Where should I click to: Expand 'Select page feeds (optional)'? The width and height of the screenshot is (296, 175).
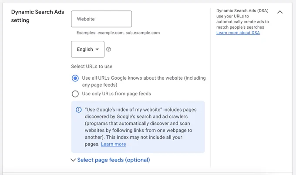point(114,160)
